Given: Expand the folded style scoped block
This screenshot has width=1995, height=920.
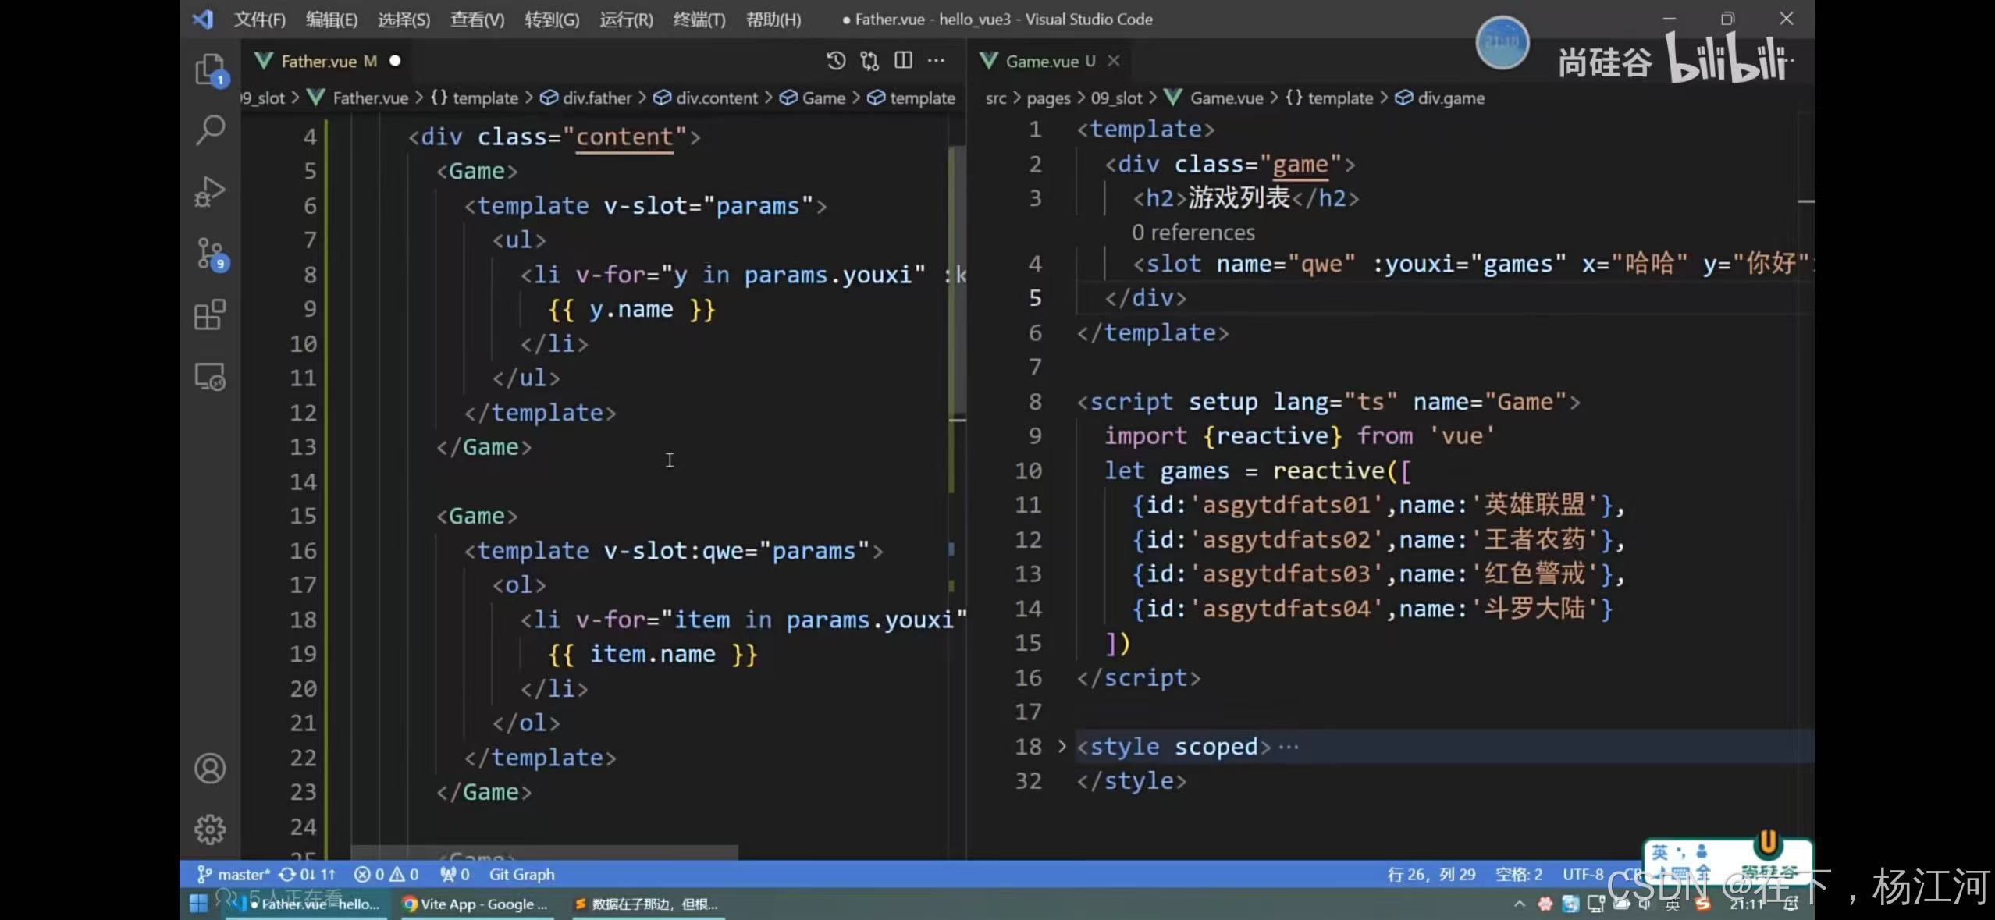Looking at the screenshot, I should 1062,747.
